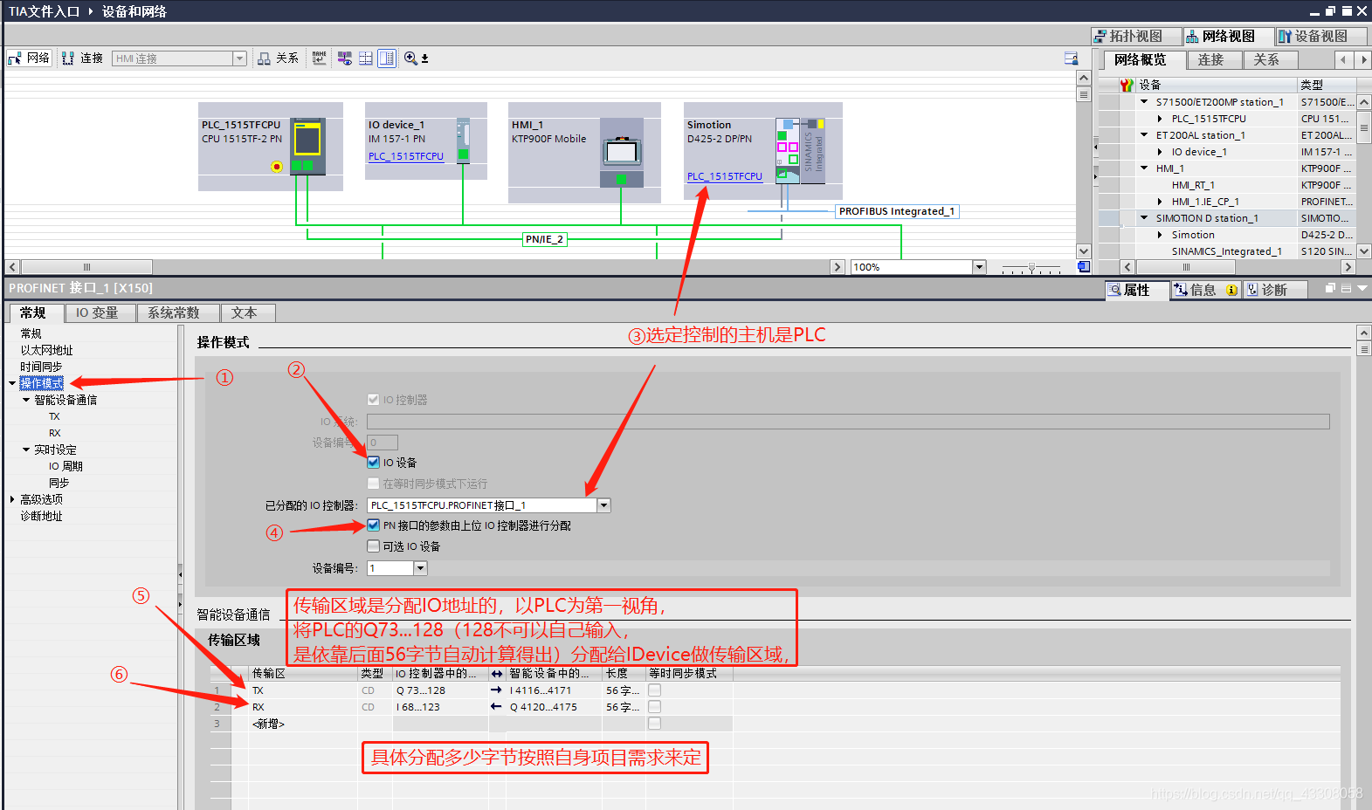Collapse the 操作模式 navigation node
This screenshot has height=810, width=1372.
[12, 383]
